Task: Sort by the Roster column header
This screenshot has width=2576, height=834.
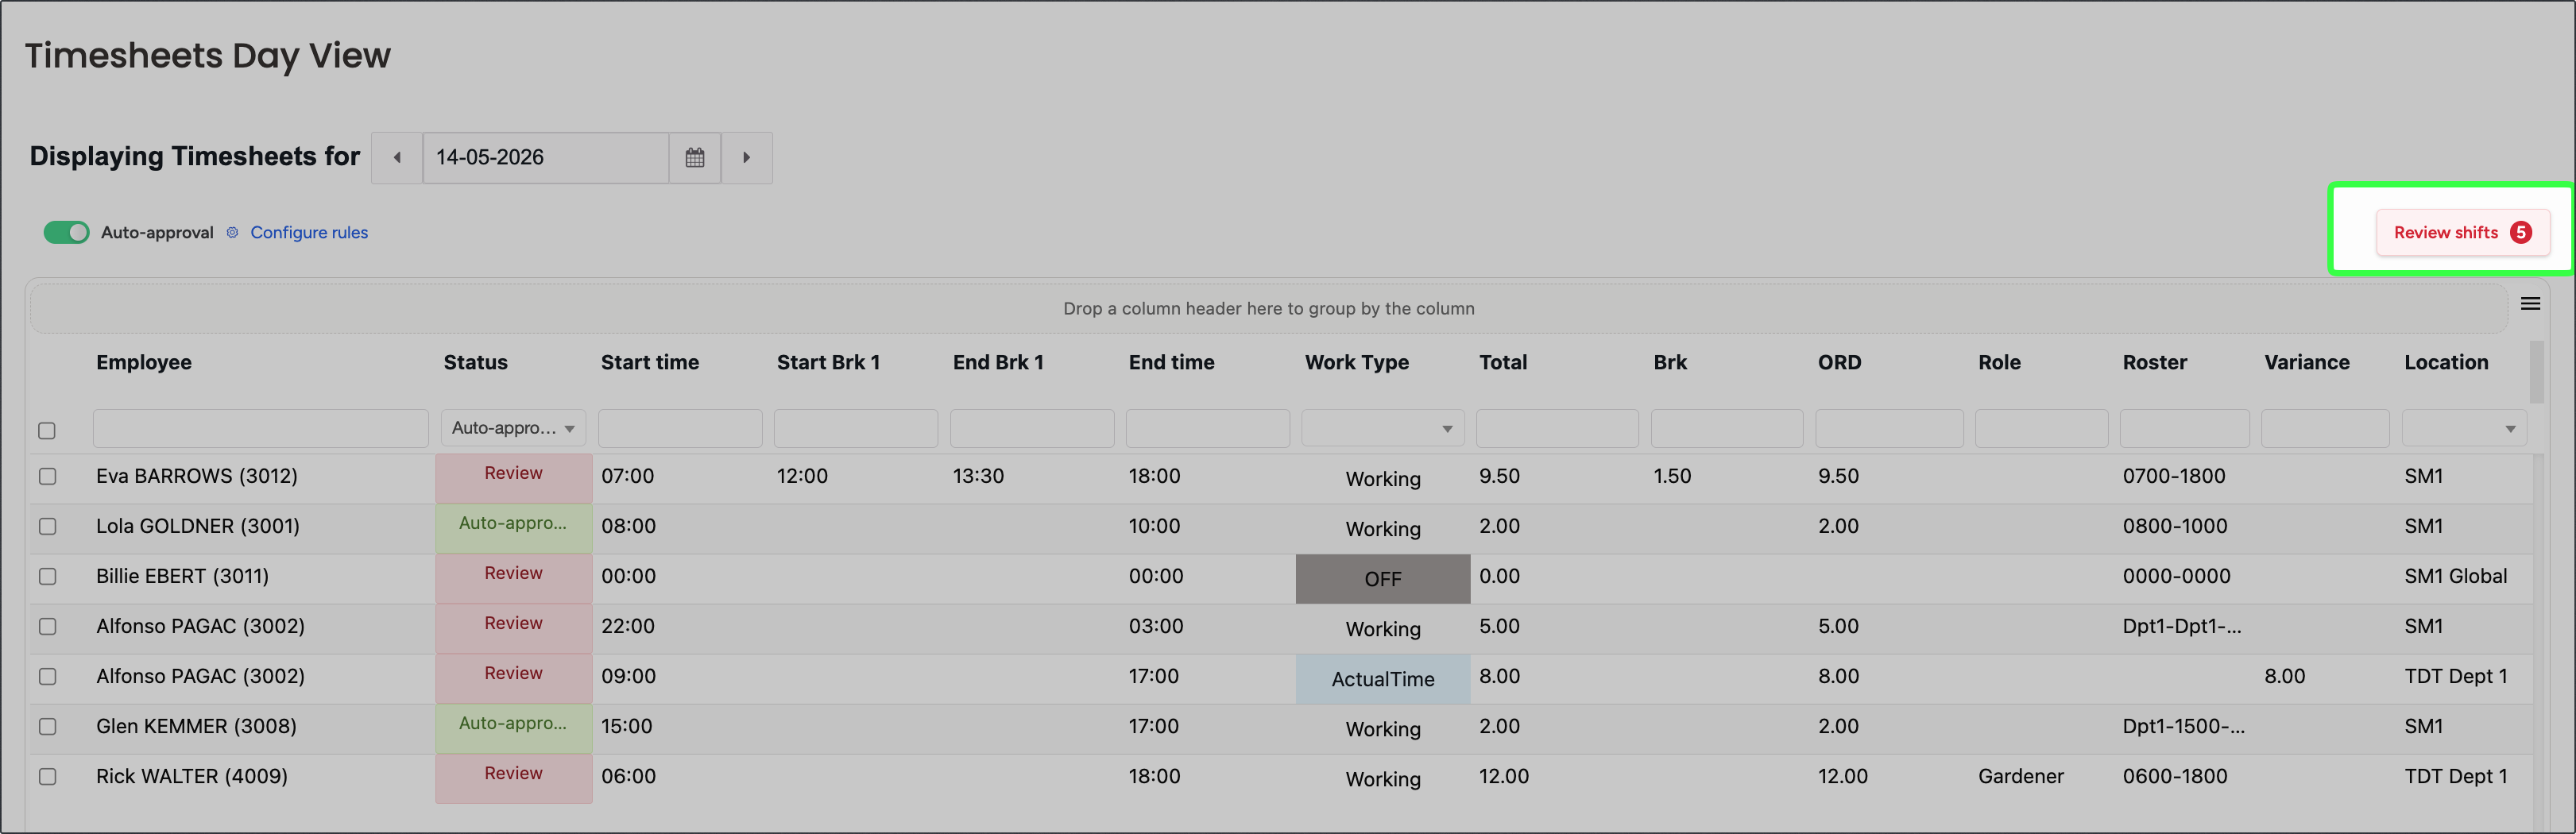Action: coord(2155,362)
